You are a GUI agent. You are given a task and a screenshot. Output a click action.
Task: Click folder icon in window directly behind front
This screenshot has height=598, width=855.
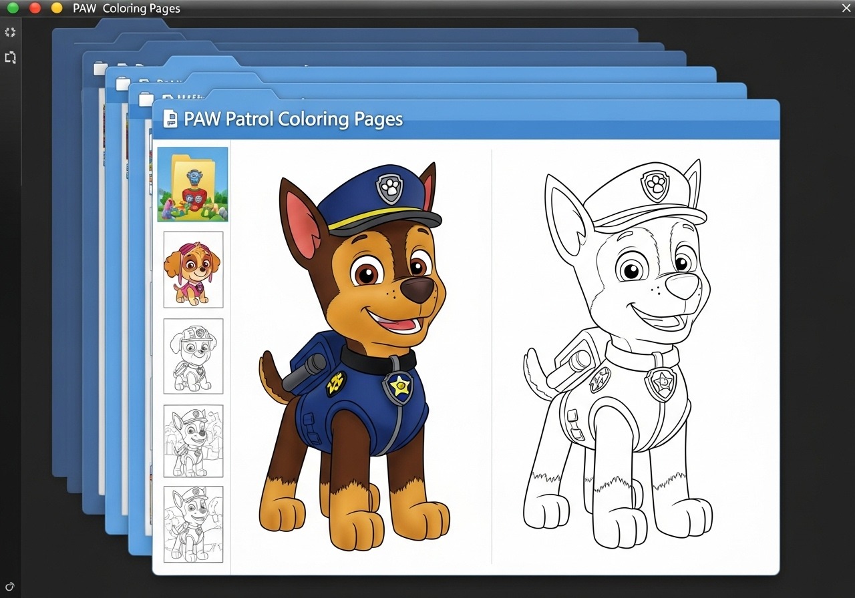click(146, 99)
